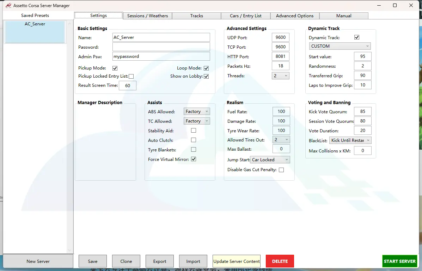Image resolution: width=422 pixels, height=271 pixels.
Task: Toggle the Show on Lobby checkbox
Action: pyautogui.click(x=206, y=76)
